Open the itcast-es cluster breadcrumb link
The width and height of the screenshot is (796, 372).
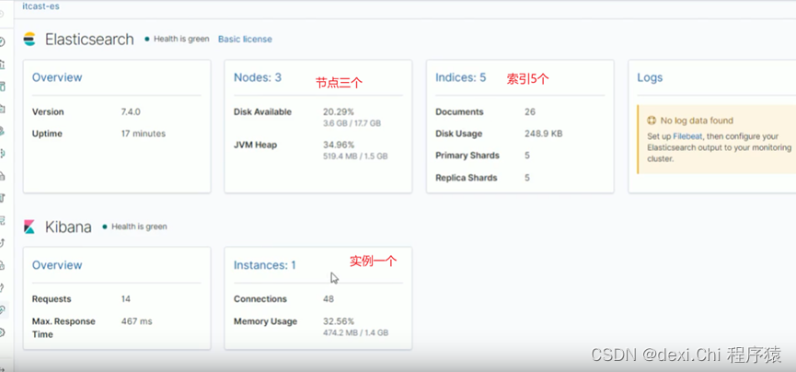pyautogui.click(x=40, y=6)
